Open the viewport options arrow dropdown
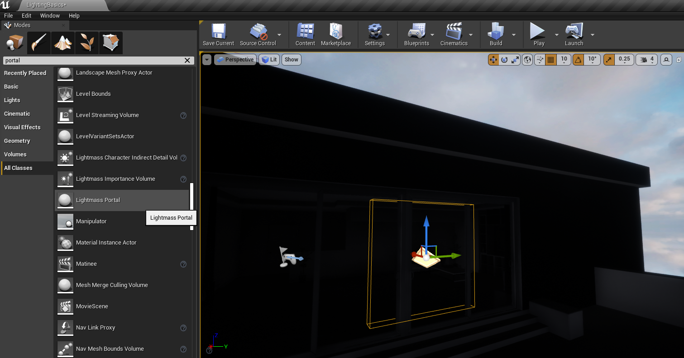 tap(207, 60)
